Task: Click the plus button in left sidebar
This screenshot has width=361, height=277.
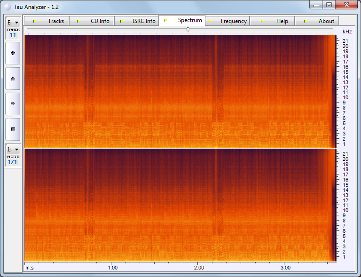Action: (13, 53)
